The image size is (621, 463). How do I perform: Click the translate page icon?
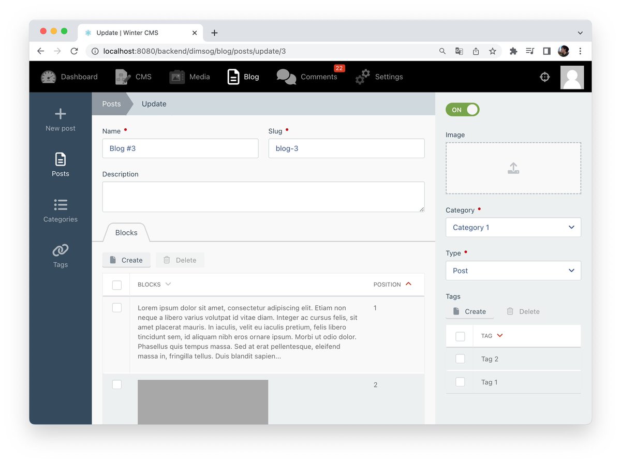pos(459,51)
